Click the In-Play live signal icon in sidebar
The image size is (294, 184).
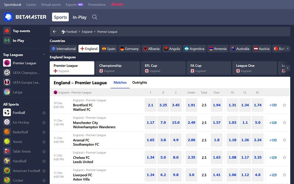pos(7,41)
